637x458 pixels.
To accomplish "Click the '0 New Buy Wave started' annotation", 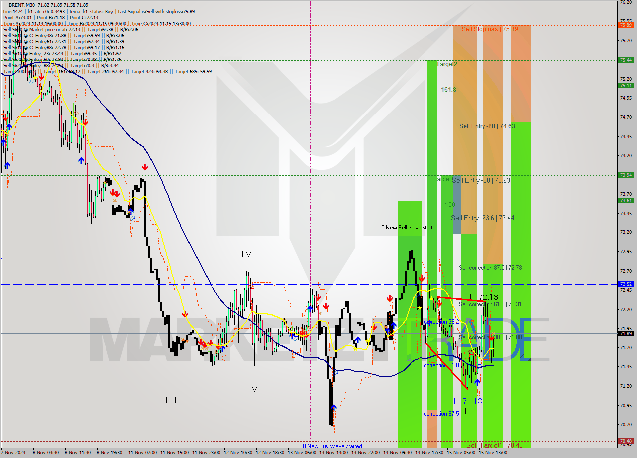I will 332,446.
